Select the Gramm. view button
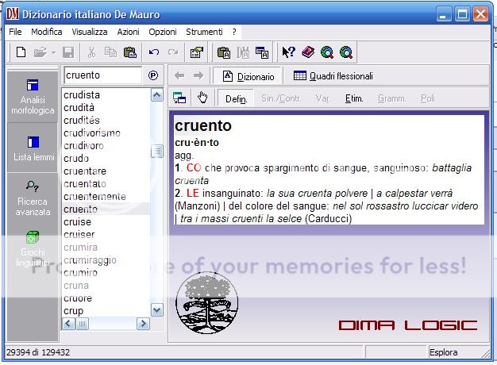 [391, 98]
